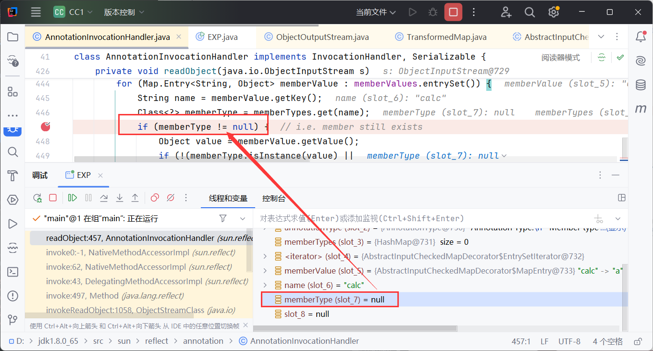Toggle the read-only lock in status bar
The width and height of the screenshot is (653, 351).
click(x=638, y=341)
